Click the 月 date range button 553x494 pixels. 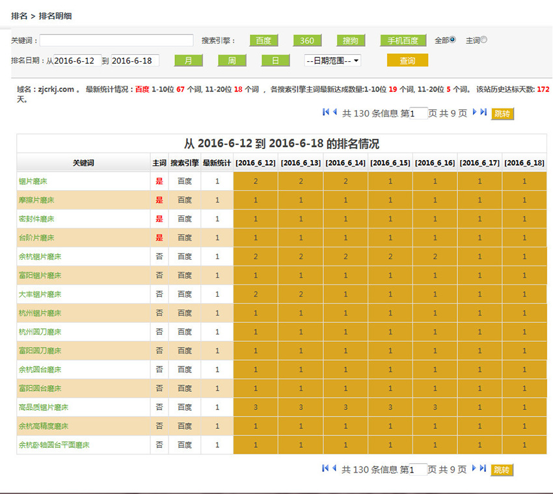[x=189, y=61]
